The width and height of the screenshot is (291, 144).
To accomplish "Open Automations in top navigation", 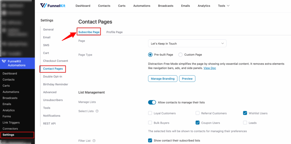I will (x=142, y=6).
